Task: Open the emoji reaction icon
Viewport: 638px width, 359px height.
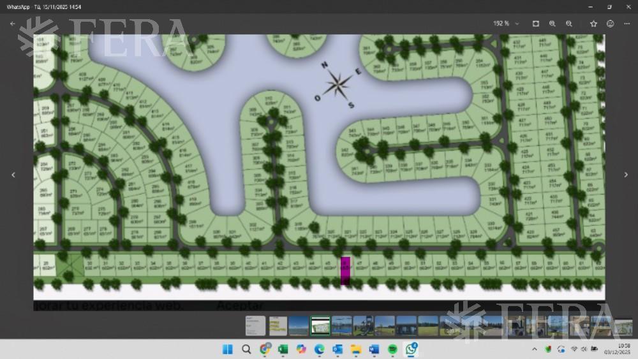Action: (611, 24)
